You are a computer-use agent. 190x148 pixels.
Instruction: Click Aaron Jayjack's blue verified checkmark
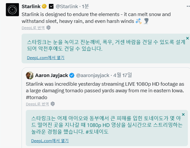(x=72, y=75)
